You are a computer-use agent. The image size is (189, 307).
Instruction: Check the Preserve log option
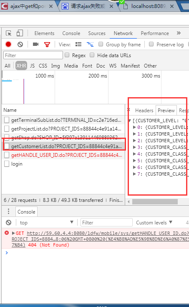pyautogui.click(x=151, y=44)
